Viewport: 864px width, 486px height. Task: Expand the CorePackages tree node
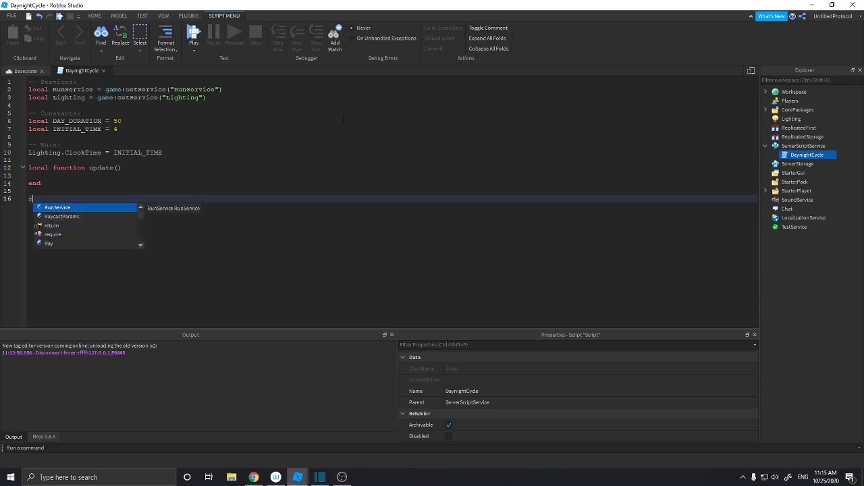click(x=765, y=109)
